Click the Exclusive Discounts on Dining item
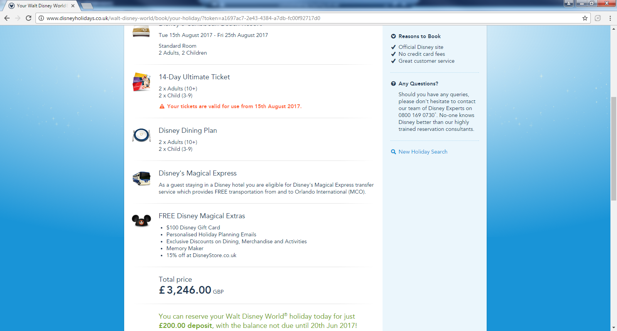This screenshot has width=617, height=331. pyautogui.click(x=237, y=241)
